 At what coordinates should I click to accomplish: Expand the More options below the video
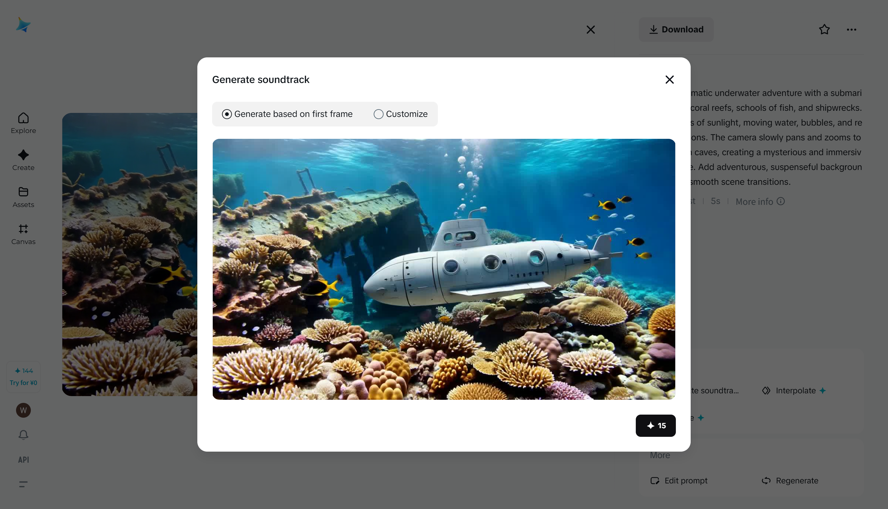660,455
